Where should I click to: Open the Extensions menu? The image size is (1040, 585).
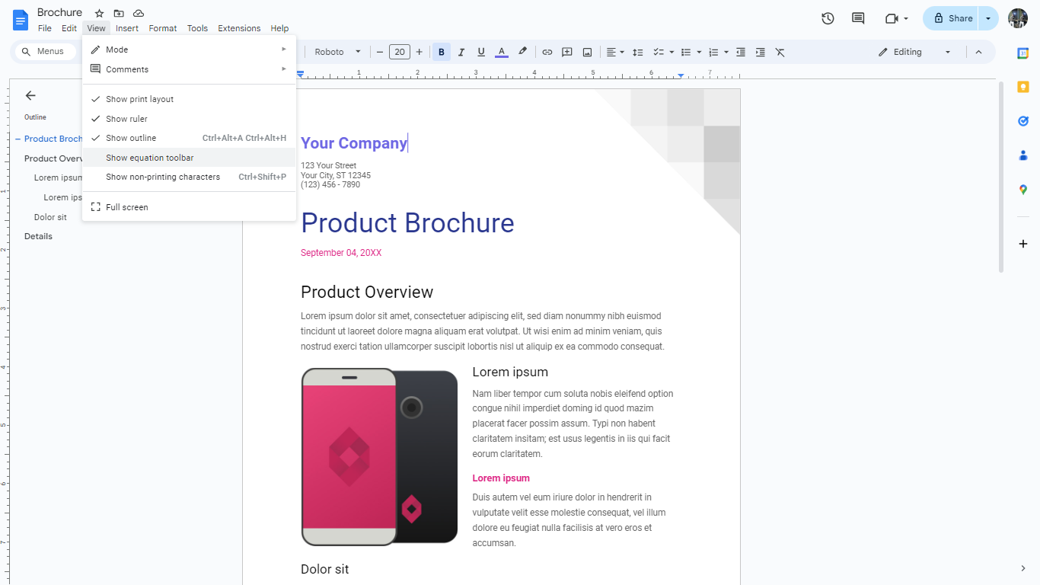pyautogui.click(x=239, y=28)
